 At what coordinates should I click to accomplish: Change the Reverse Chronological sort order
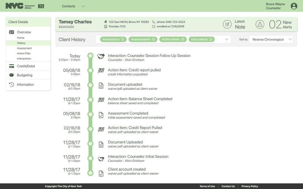[271, 40]
